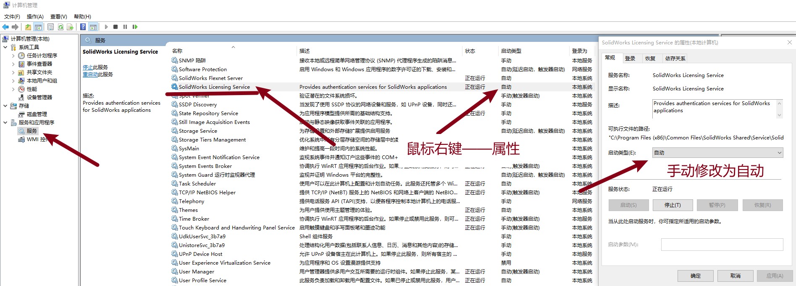Click the 描述 column header
This screenshot has width=796, height=286.
(x=379, y=51)
